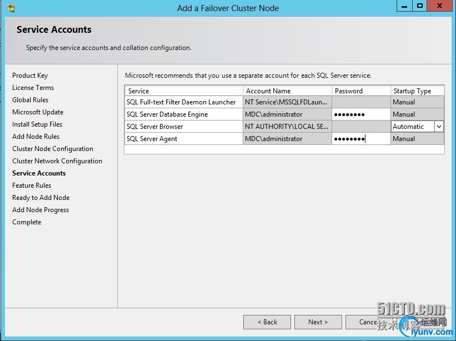Click the SQL setup icon in title bar
Viewport: 456px width, 341px height.
click(11, 8)
